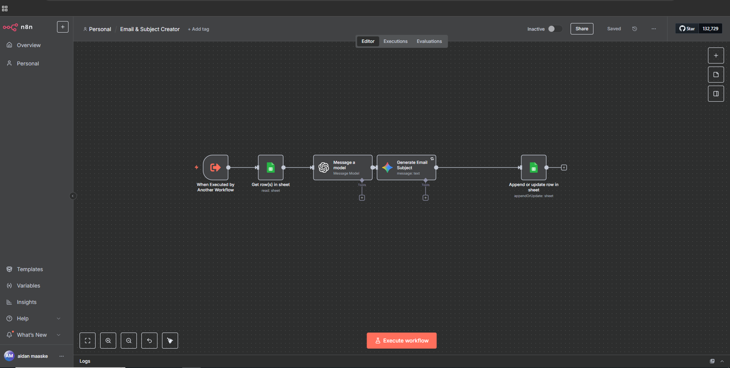Click the reset zoom arrow button
730x368 pixels.
pyautogui.click(x=149, y=341)
